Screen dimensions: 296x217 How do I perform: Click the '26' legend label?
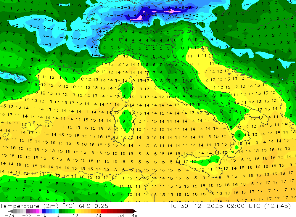(x=98, y=215)
